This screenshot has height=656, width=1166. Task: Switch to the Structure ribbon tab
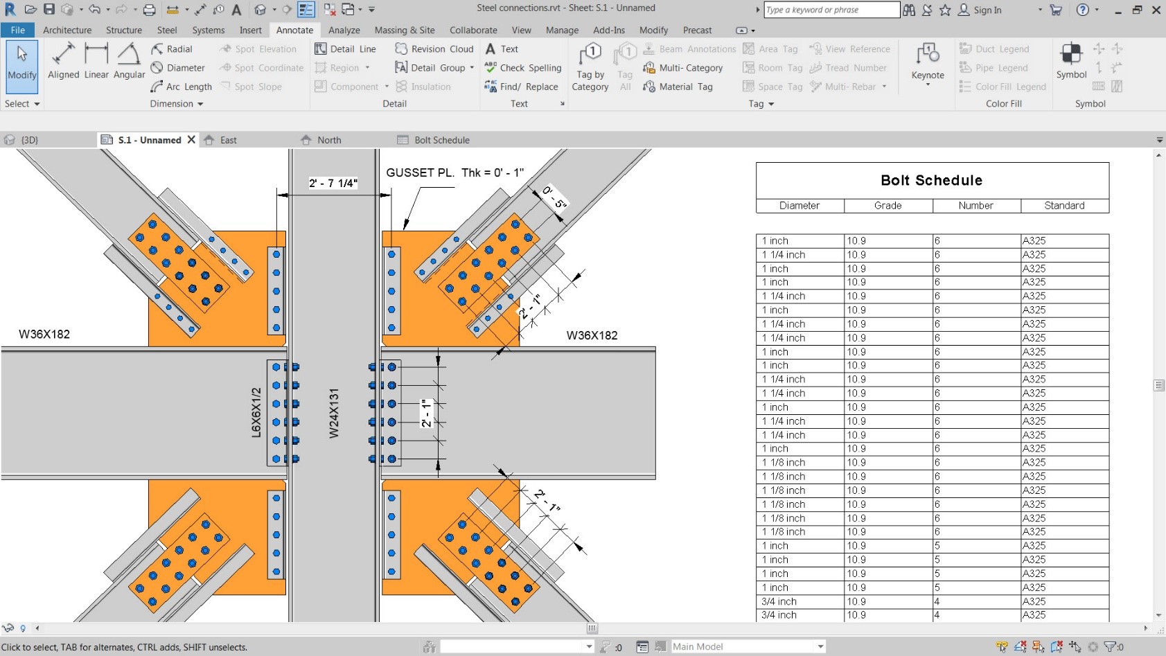click(123, 30)
